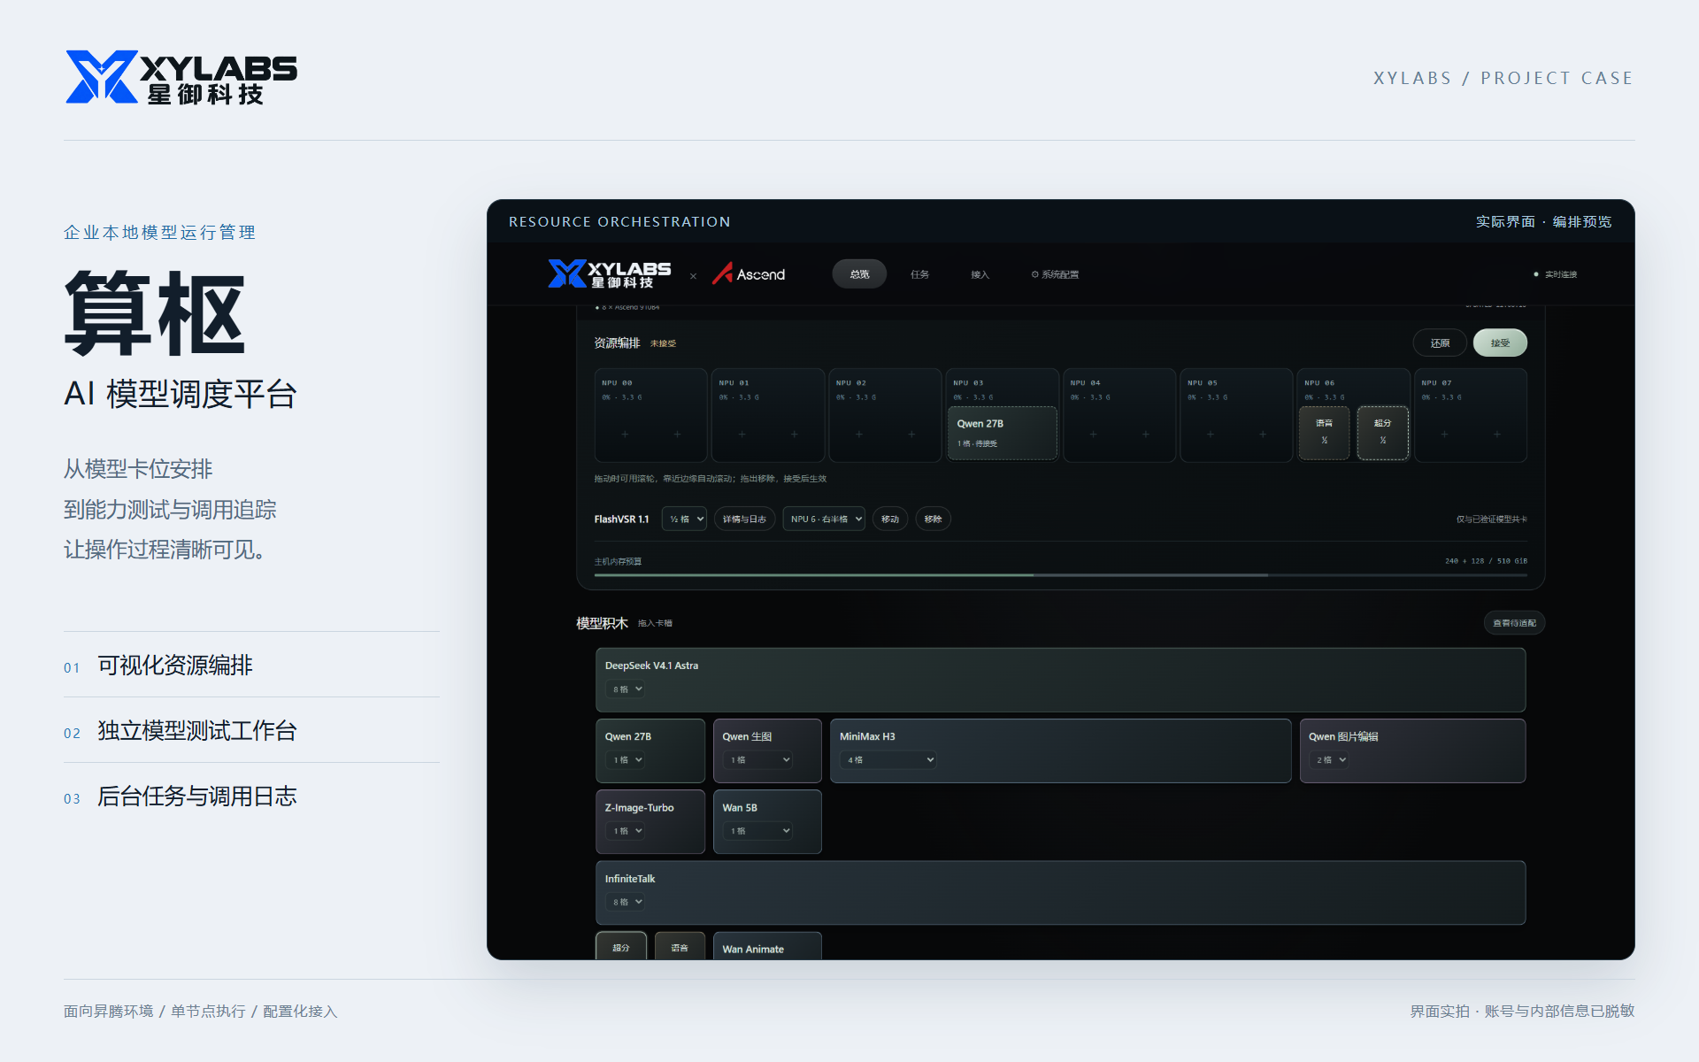The image size is (1699, 1062).
Task: Expand the MiniMax H3 4 格 dropdown
Action: point(888,760)
